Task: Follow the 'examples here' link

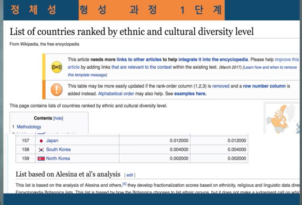Action: pos(190,94)
